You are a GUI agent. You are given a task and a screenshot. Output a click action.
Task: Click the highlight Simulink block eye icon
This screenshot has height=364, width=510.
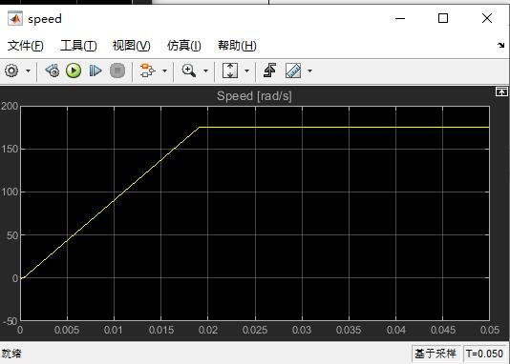coord(53,71)
